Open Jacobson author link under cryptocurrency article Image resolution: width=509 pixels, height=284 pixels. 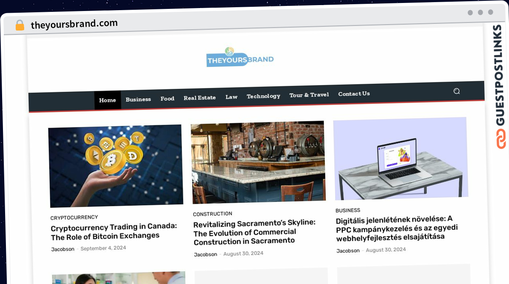(63, 249)
